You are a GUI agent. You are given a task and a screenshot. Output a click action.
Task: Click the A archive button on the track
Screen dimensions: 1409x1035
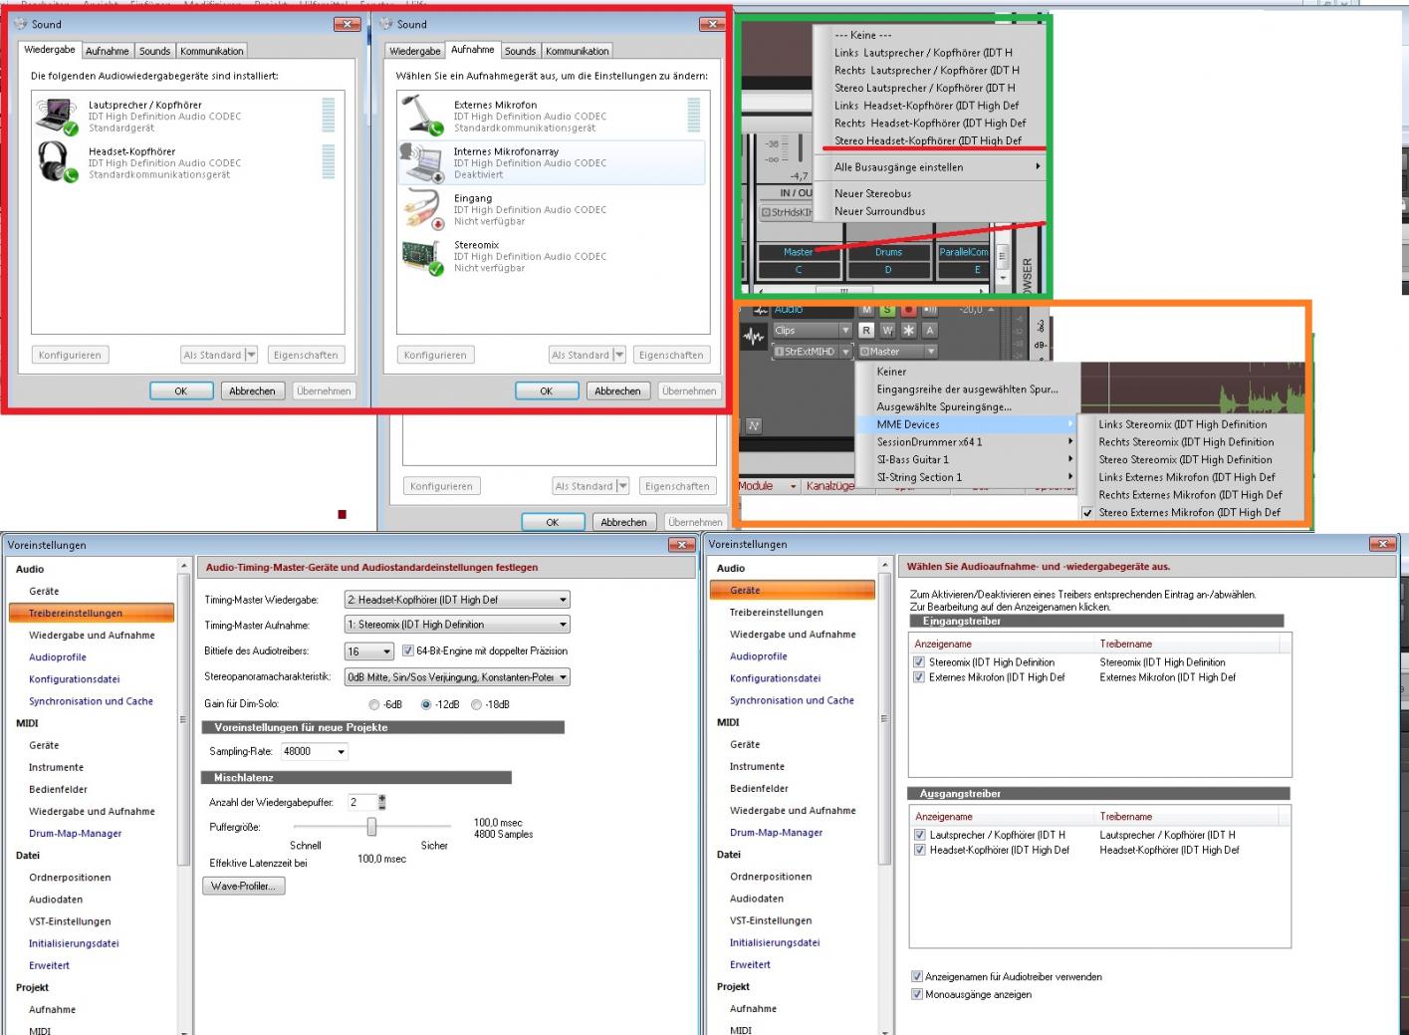[930, 330]
